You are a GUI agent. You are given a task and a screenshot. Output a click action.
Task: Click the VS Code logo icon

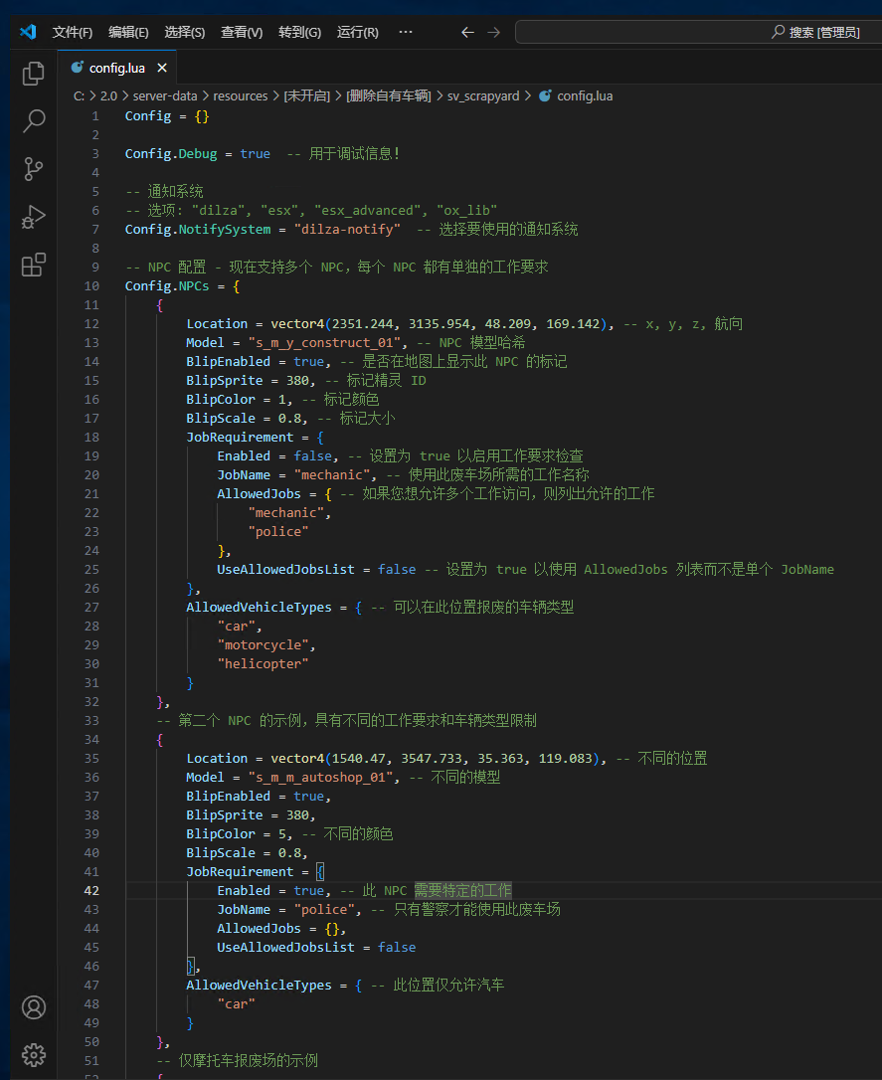click(x=27, y=32)
